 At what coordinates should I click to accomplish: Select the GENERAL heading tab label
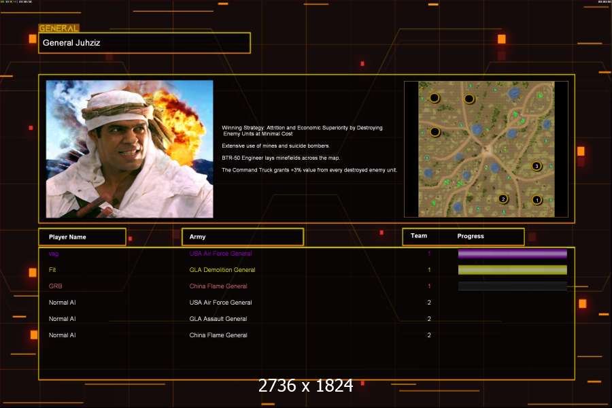tap(58, 28)
